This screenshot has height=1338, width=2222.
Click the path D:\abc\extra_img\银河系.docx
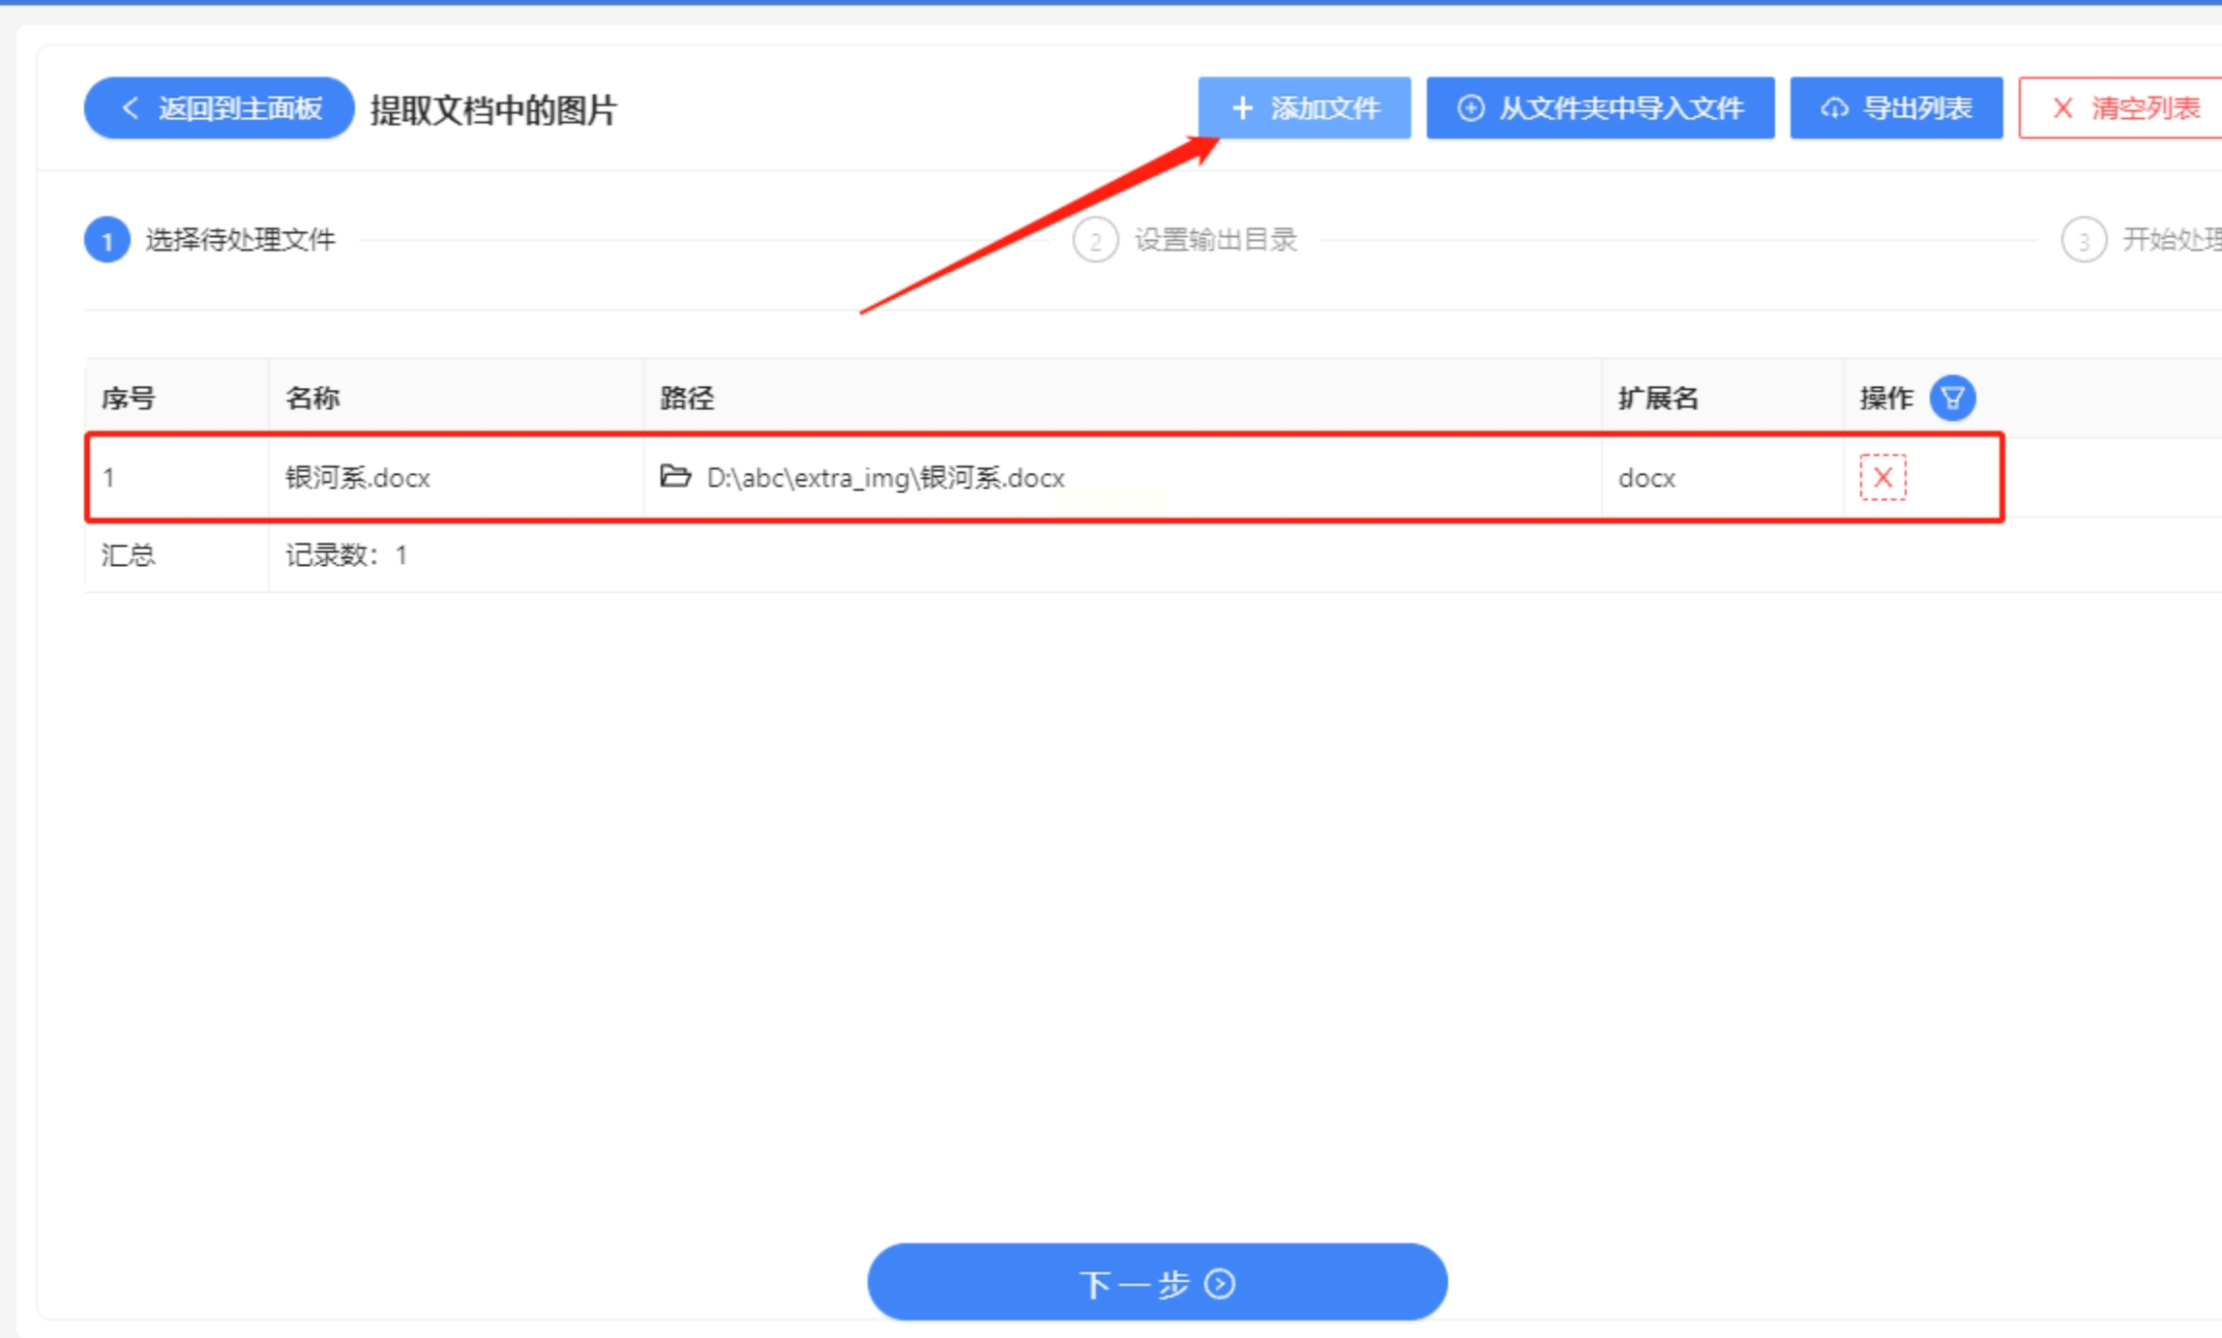point(885,478)
